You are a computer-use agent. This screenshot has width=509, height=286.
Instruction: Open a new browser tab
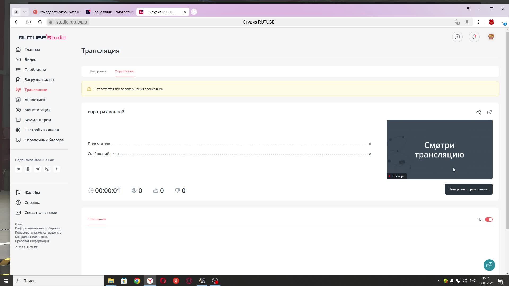194,12
